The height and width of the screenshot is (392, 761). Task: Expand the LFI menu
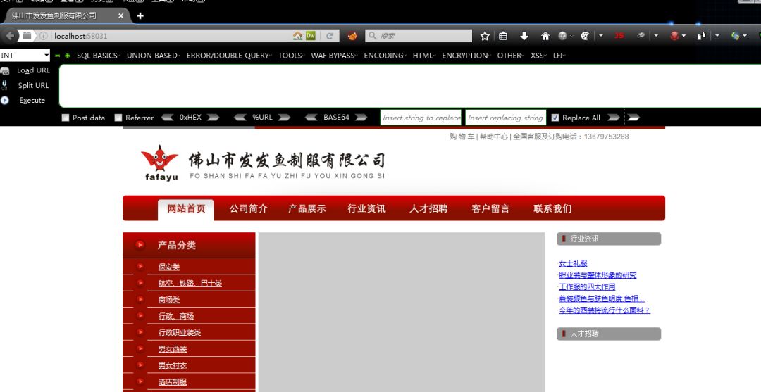(559, 56)
